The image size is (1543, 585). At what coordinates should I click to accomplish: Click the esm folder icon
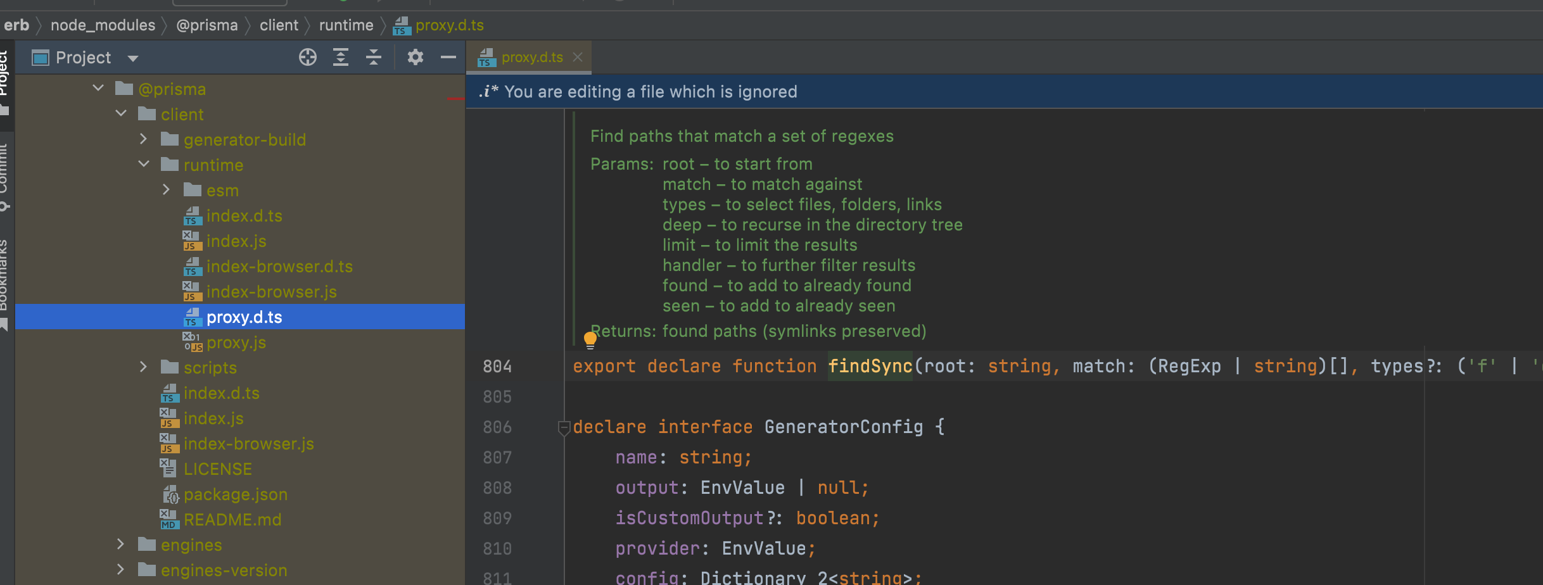[193, 190]
